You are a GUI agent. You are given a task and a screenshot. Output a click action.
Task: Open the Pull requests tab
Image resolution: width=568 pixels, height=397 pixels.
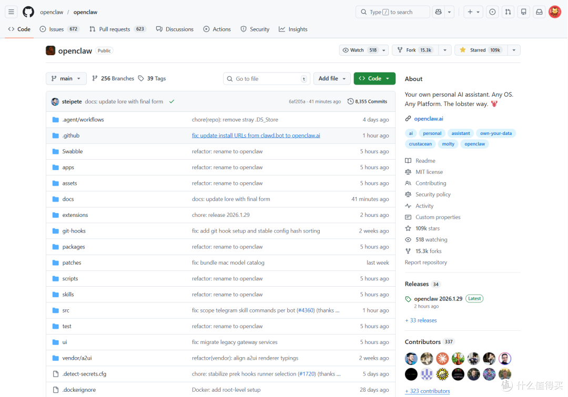[x=117, y=29]
